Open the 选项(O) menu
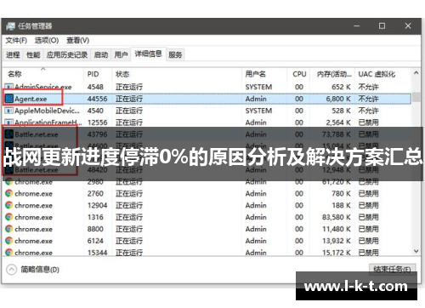Viewport: 425px width, 308px height. pos(47,40)
